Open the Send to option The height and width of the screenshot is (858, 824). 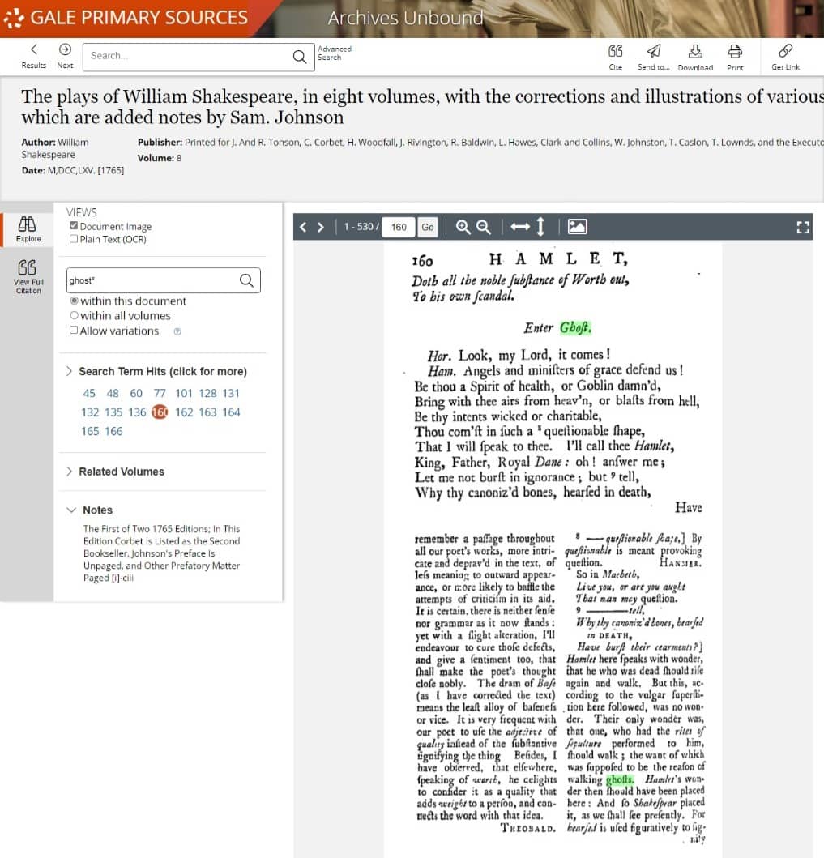pos(653,57)
